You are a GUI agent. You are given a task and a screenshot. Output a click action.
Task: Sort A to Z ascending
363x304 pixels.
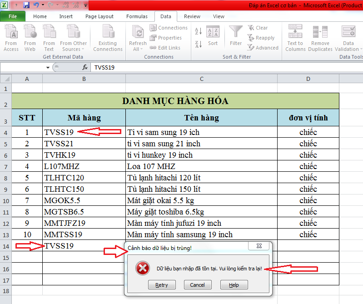(x=199, y=31)
